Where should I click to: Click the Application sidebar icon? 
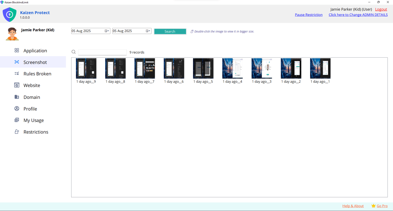click(17, 51)
